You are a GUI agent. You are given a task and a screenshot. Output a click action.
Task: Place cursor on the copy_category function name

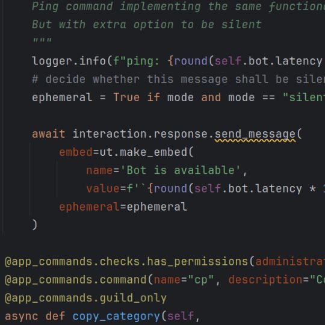[x=116, y=317]
